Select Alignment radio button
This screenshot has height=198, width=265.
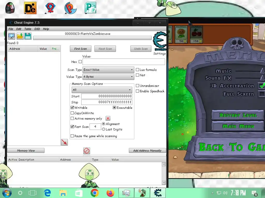(104, 124)
